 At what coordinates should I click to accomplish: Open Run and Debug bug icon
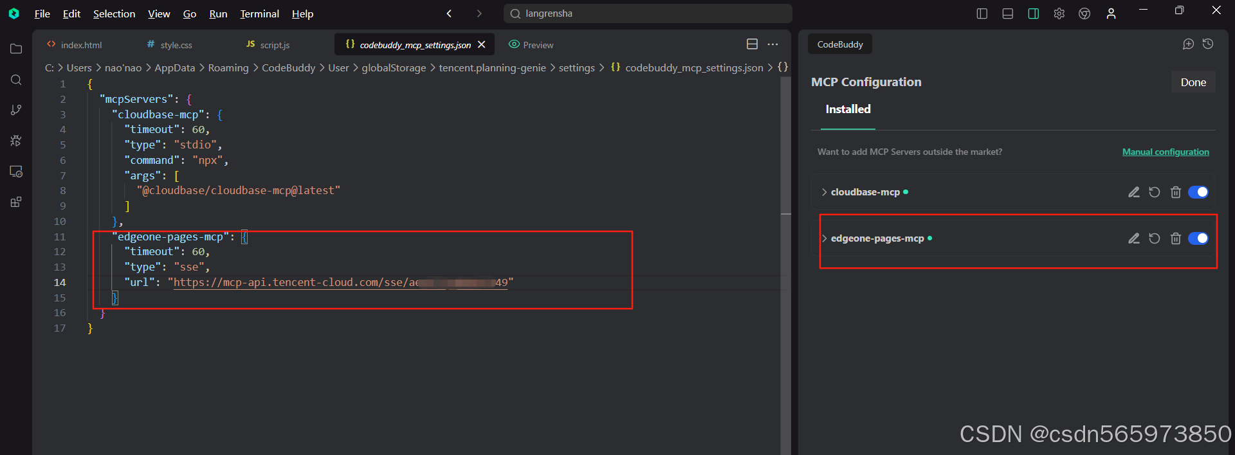[16, 141]
